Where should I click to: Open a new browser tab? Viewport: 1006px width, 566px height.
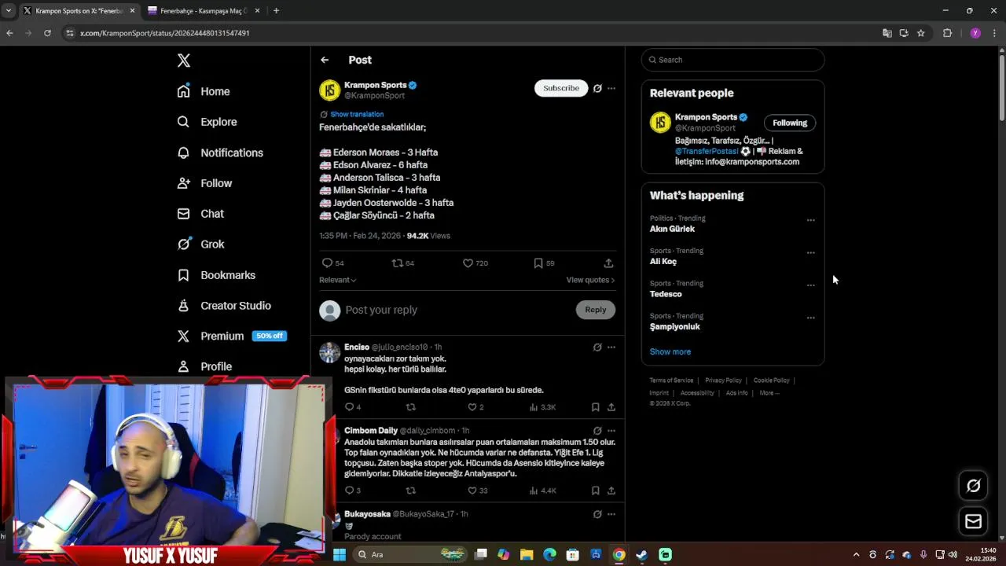coord(276,11)
